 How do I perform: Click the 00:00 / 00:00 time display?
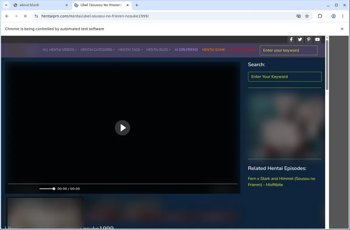coord(69,189)
